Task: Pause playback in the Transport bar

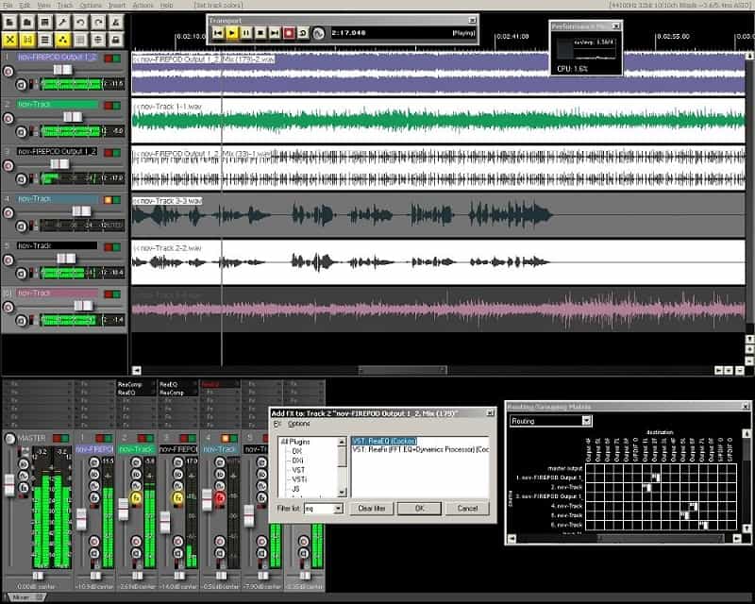Action: click(x=246, y=33)
